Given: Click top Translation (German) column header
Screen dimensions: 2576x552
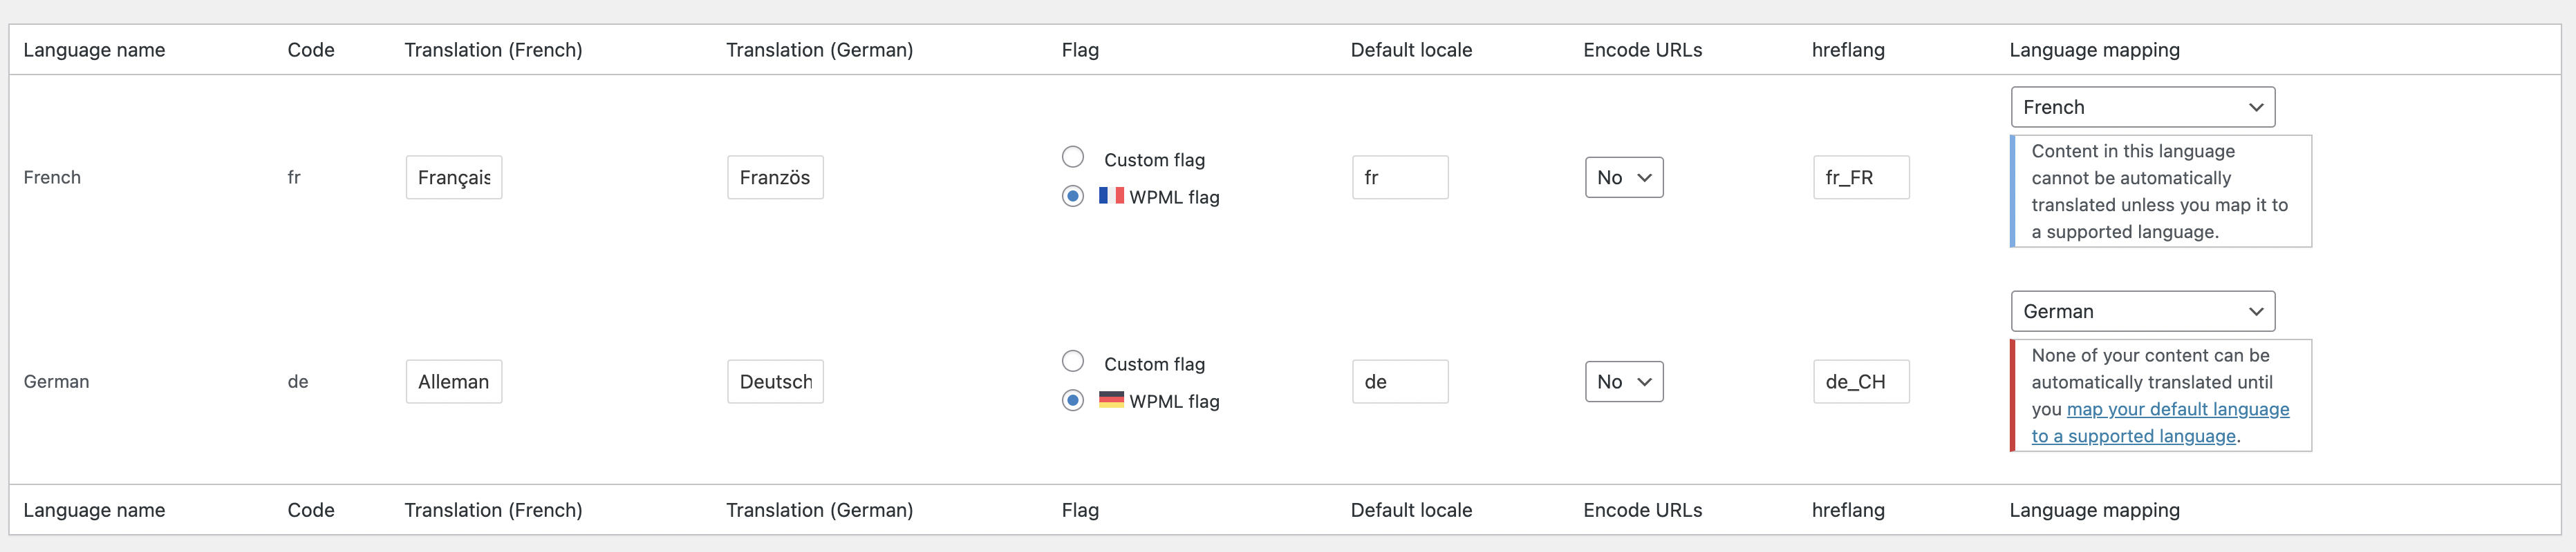Looking at the screenshot, I should (819, 50).
